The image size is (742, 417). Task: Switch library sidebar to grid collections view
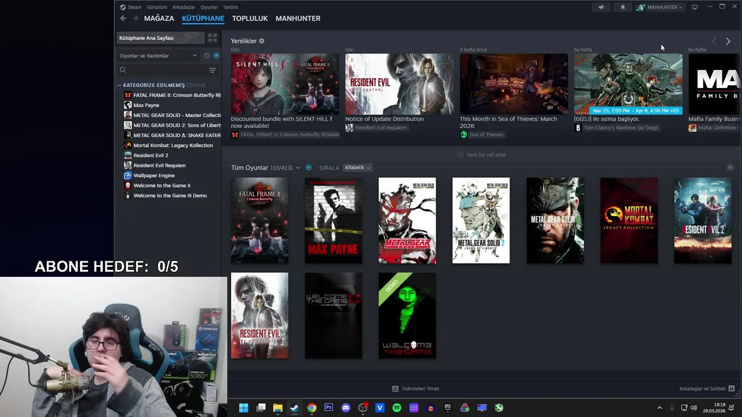click(x=213, y=38)
